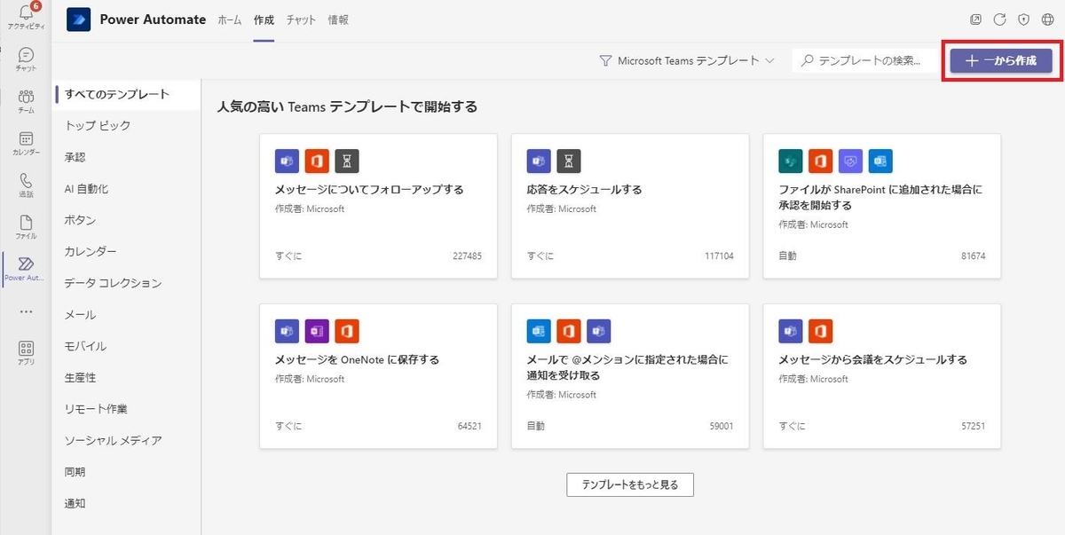This screenshot has height=535, width=1065.
Task: Open Chat in the Teams sidebar
Action: pos(26,59)
